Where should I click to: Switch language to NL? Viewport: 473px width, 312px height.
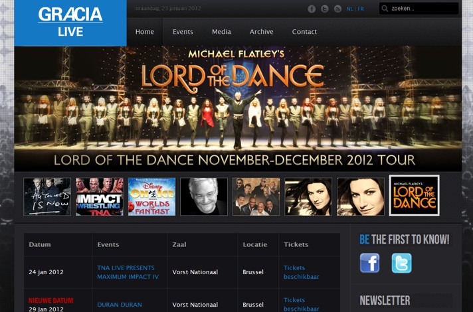[x=349, y=9]
